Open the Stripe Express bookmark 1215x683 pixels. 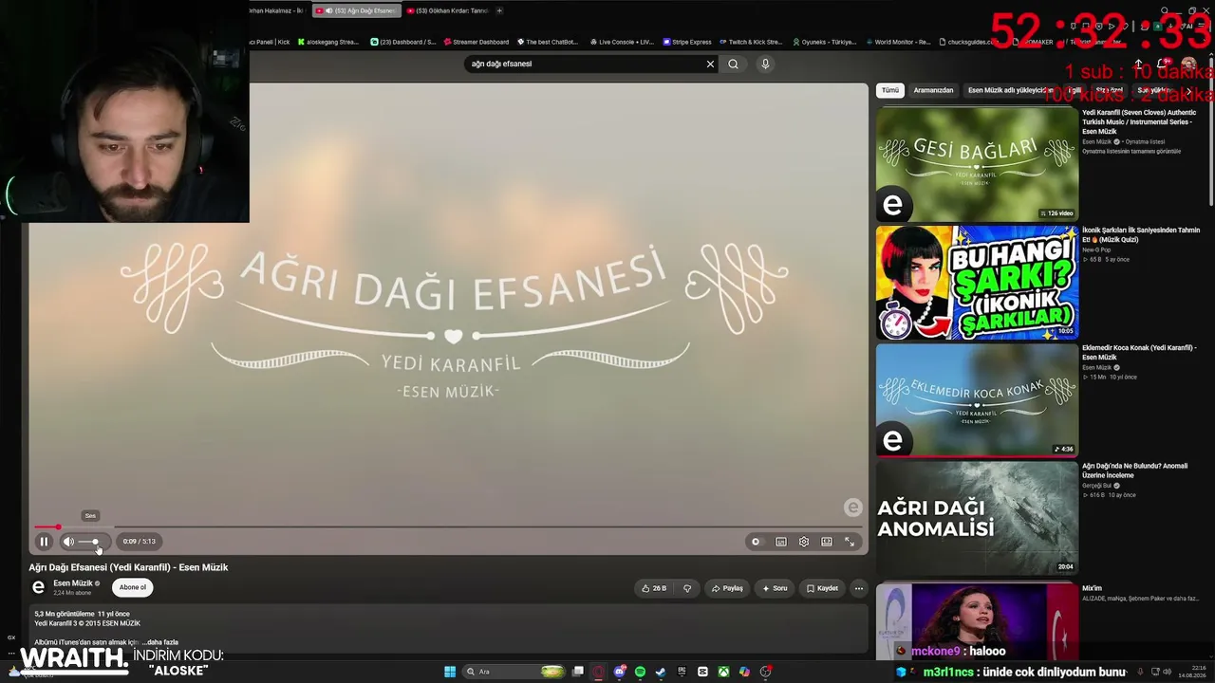point(687,42)
